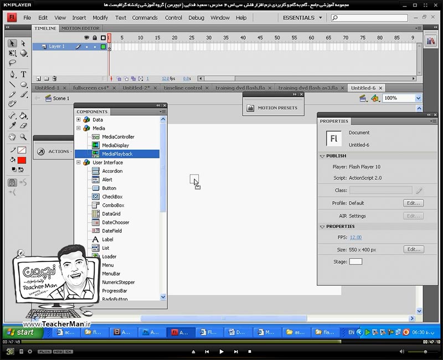Switch to the MOTION EDITOR tab
The width and height of the screenshot is (443, 360).
coord(80,28)
